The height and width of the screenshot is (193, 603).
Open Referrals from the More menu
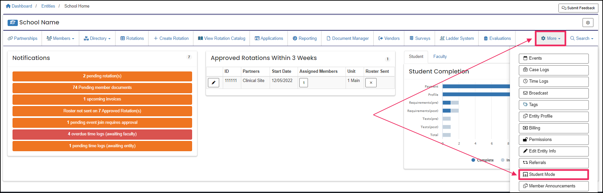click(553, 163)
